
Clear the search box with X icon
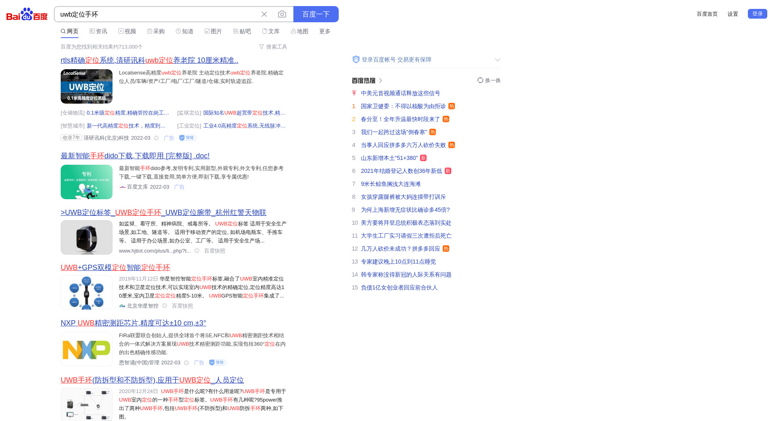(x=264, y=14)
